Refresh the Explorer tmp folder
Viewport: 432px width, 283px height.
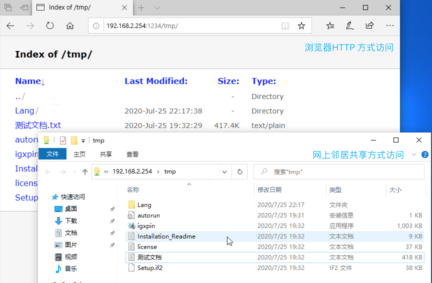240,172
